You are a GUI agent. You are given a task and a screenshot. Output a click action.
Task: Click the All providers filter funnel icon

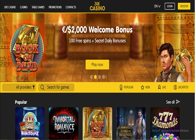pyautogui.click(x=34, y=87)
